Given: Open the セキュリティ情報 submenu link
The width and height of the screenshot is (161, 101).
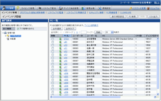Looking at the screenshot, I should click(96, 12).
